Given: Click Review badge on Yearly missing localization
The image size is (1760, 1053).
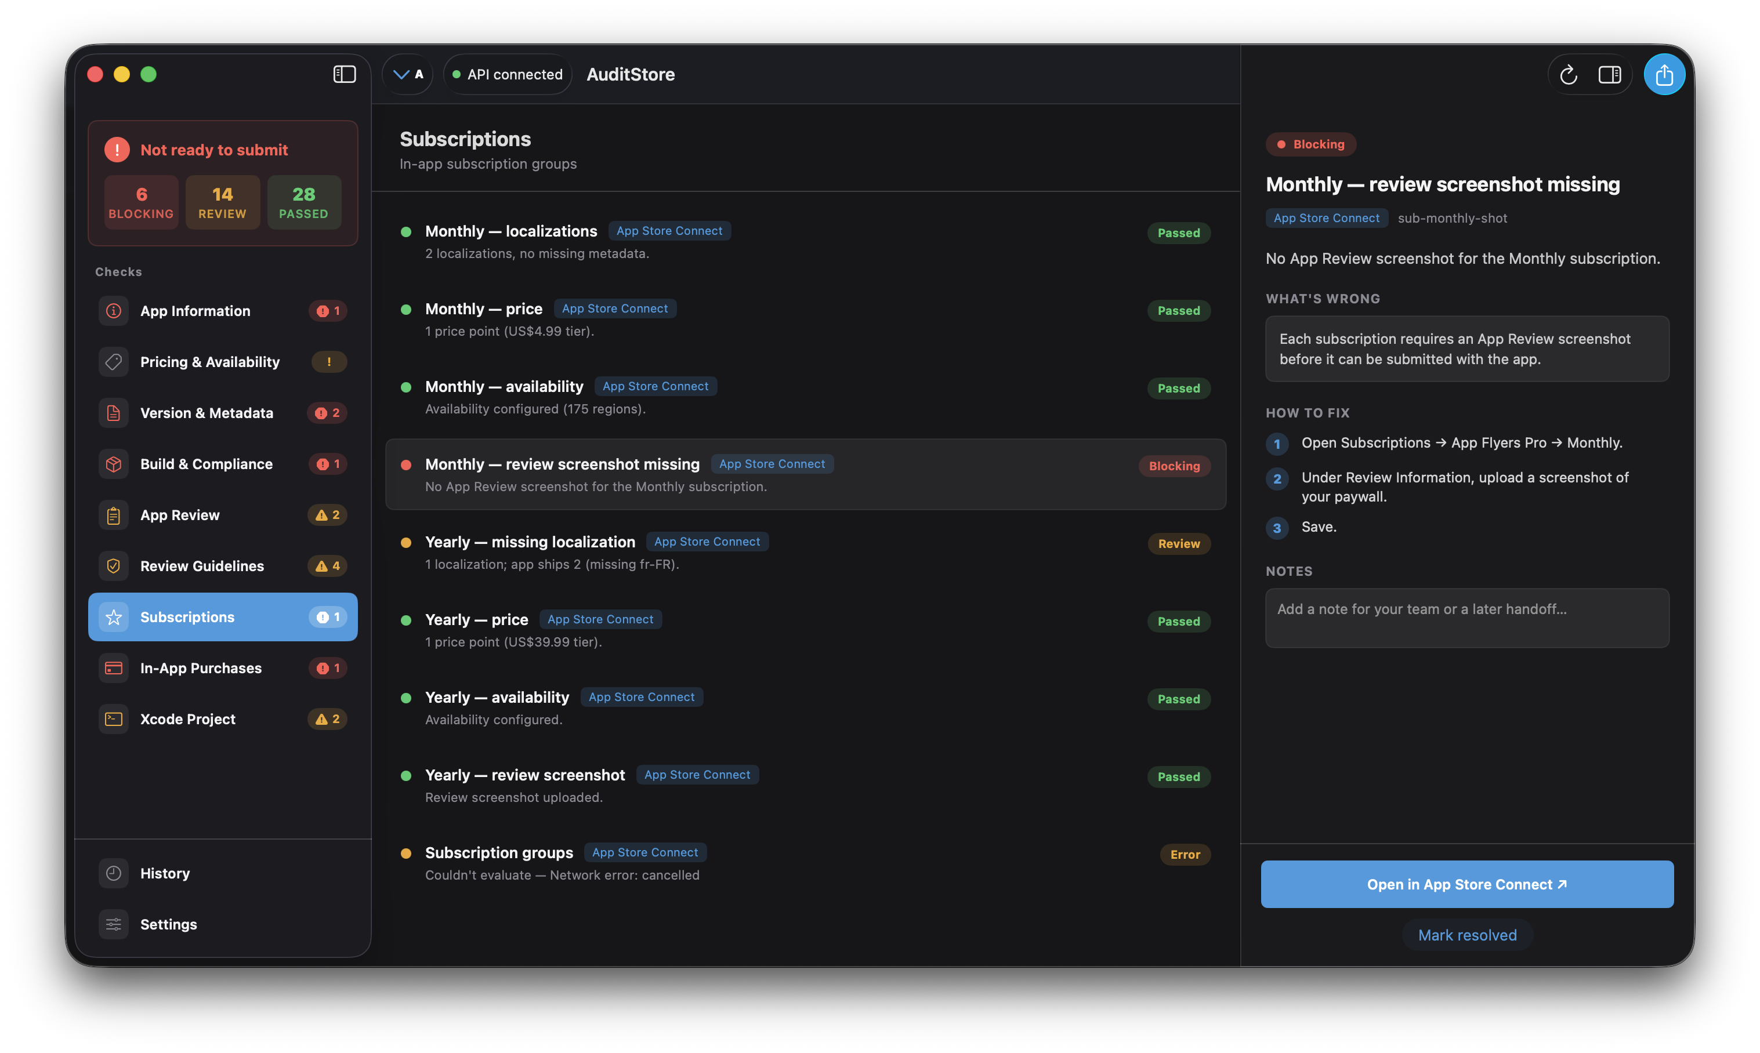Looking at the screenshot, I should (1179, 544).
